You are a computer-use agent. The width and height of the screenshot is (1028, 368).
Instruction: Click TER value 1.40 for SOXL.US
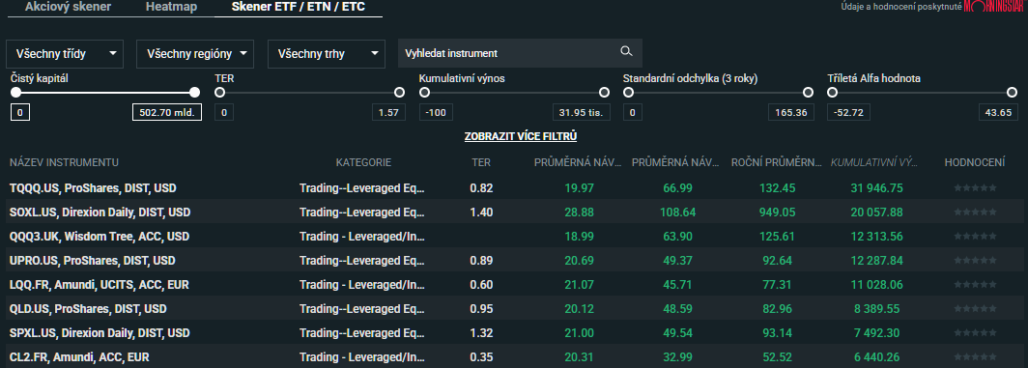pos(481,212)
